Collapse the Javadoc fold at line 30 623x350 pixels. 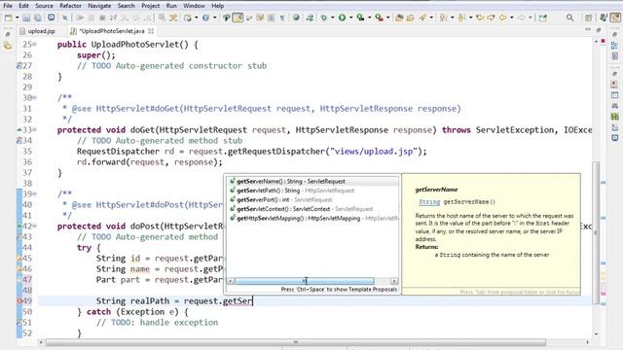[35, 97]
